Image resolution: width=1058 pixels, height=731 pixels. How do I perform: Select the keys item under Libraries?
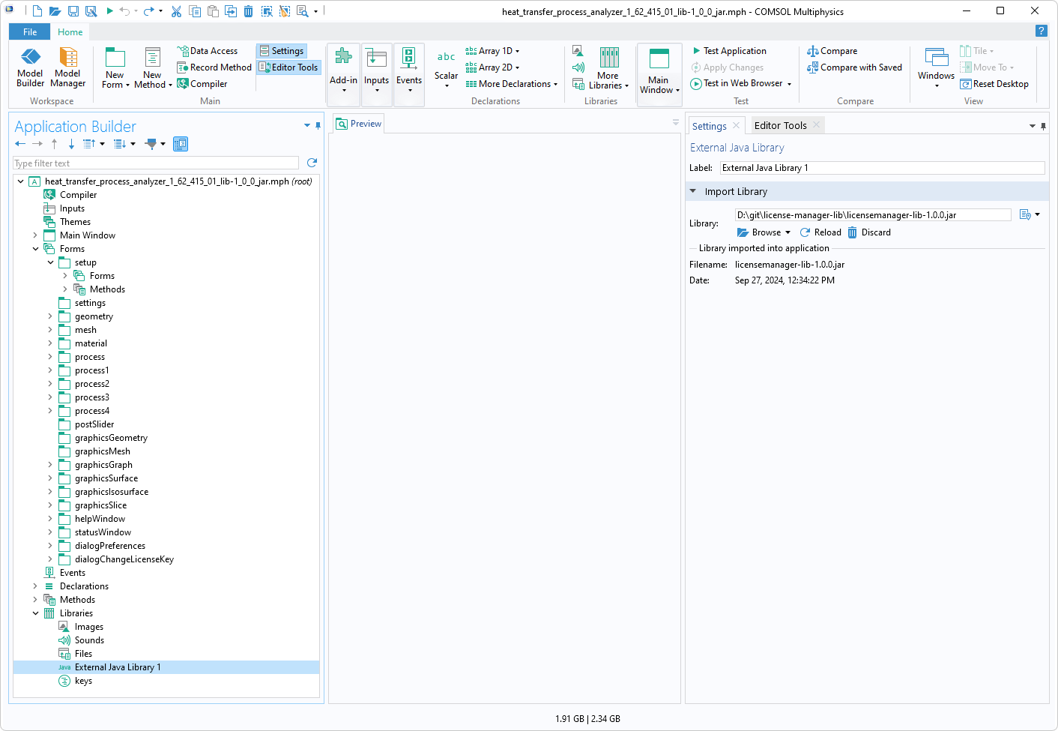[83, 681]
